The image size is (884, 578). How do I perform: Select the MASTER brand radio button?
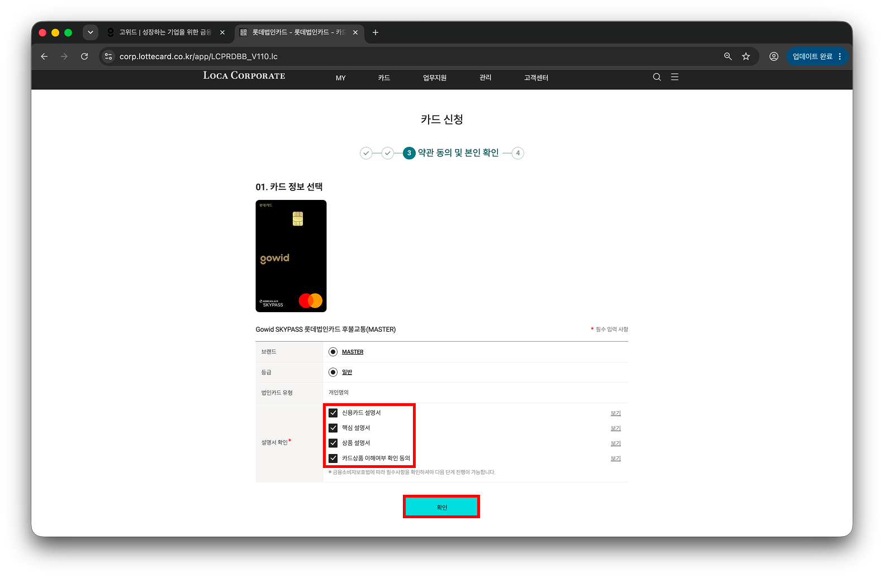coord(333,352)
